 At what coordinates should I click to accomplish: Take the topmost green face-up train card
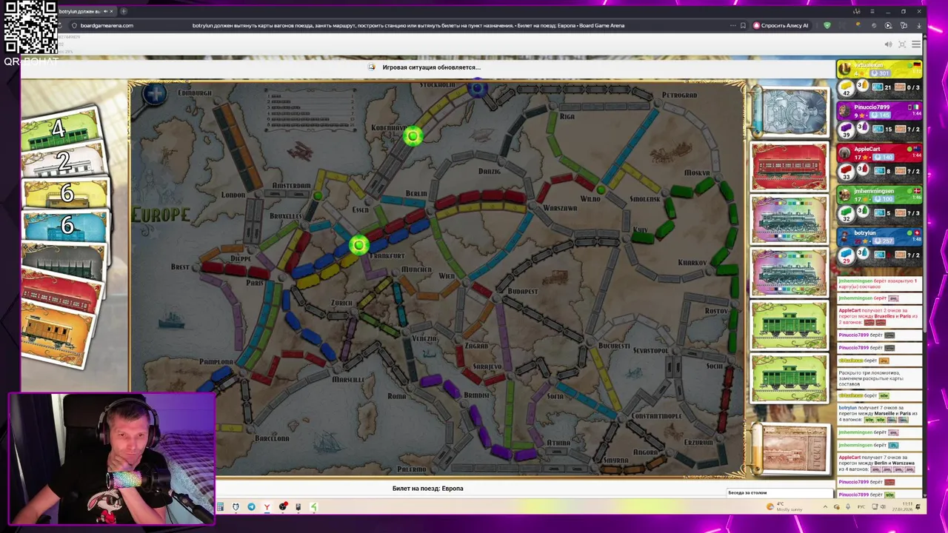click(790, 326)
